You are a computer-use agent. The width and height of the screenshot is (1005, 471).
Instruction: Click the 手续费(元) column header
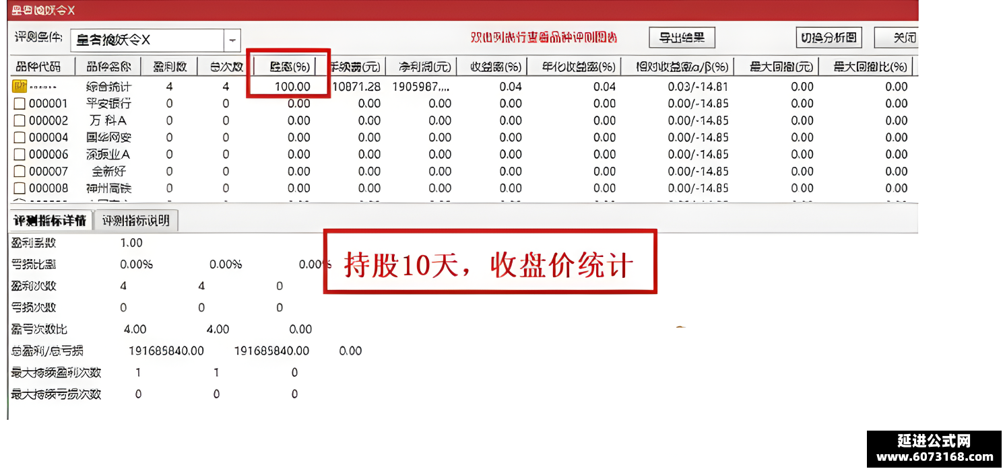[355, 67]
